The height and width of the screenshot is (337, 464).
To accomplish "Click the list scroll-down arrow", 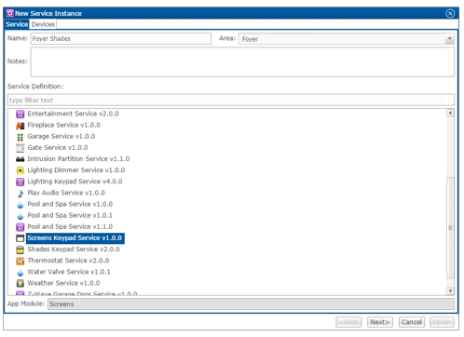I will point(450,290).
